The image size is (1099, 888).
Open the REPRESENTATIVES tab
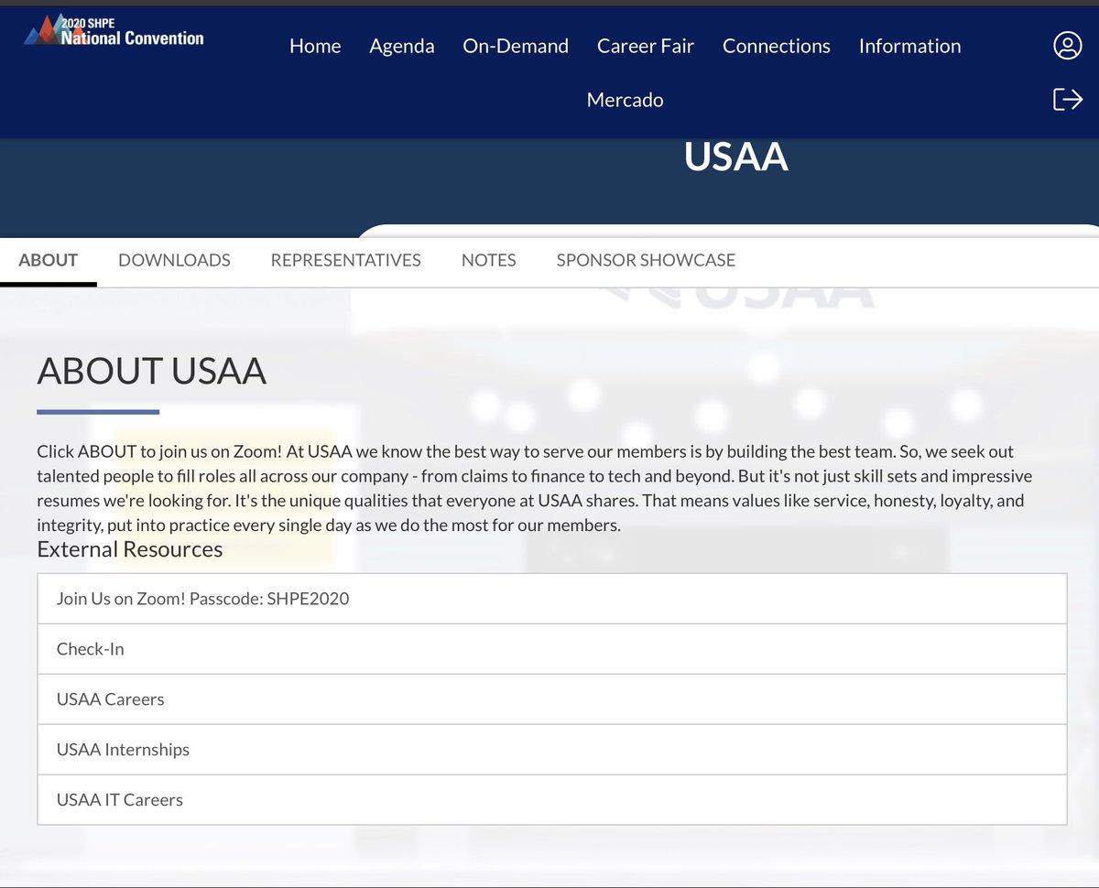point(345,260)
